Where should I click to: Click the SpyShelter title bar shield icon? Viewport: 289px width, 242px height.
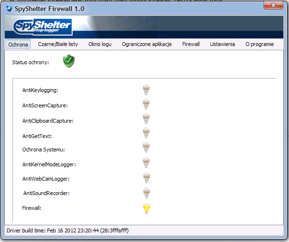(x=9, y=8)
